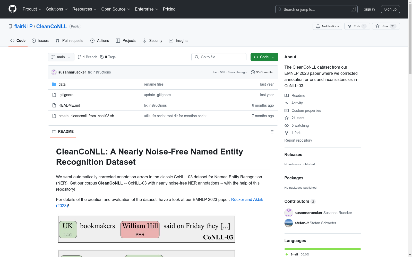The height and width of the screenshot is (257, 412).
Task: Open the Issues tab
Action: (40, 41)
